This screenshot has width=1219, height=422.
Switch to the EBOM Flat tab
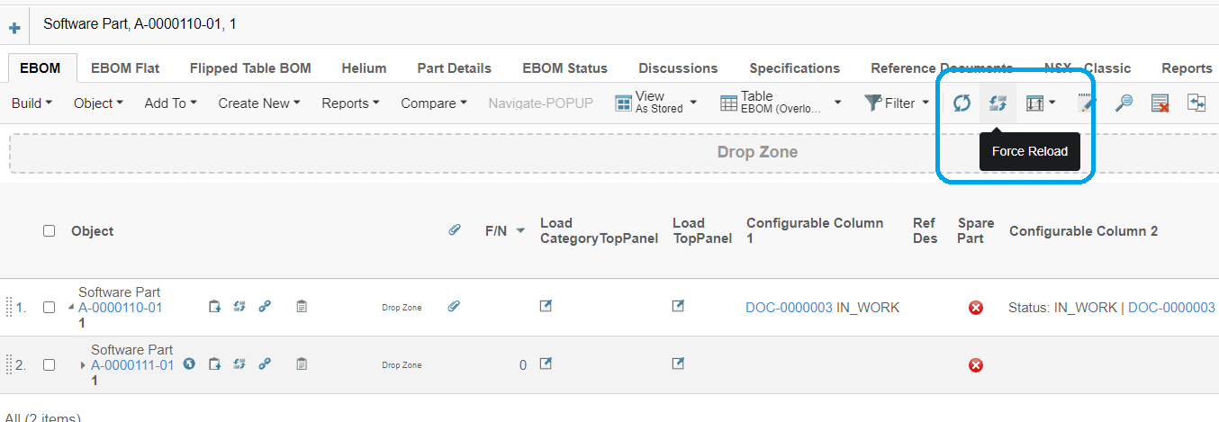pyautogui.click(x=125, y=68)
